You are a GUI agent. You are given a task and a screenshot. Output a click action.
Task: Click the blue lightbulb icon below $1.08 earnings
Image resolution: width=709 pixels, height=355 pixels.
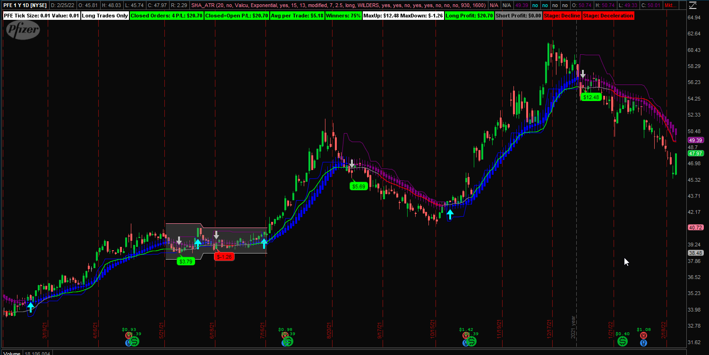click(643, 342)
